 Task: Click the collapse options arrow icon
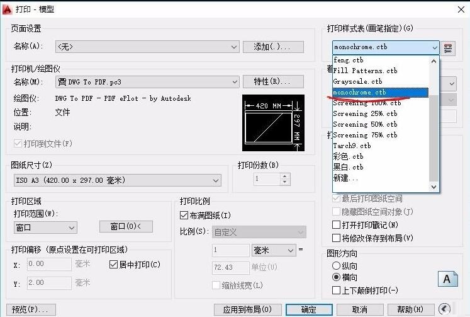click(x=445, y=309)
